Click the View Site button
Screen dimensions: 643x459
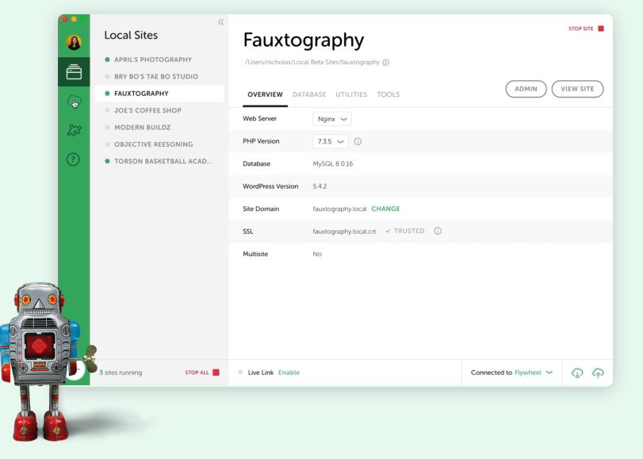[x=577, y=89]
